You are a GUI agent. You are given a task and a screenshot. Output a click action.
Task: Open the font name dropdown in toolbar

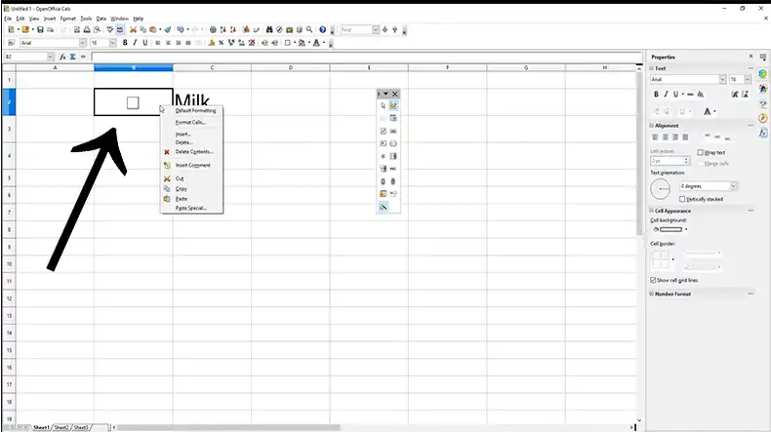pyautogui.click(x=83, y=43)
